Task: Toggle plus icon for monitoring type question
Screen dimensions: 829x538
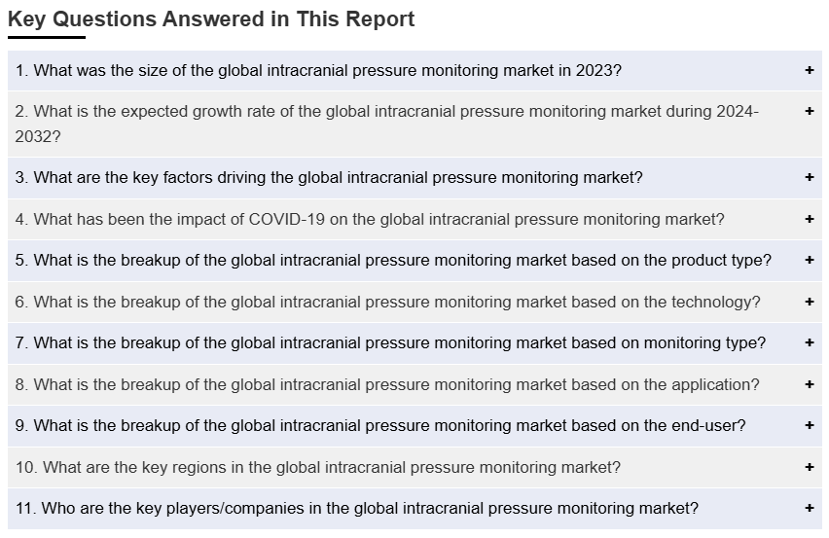Action: tap(809, 343)
